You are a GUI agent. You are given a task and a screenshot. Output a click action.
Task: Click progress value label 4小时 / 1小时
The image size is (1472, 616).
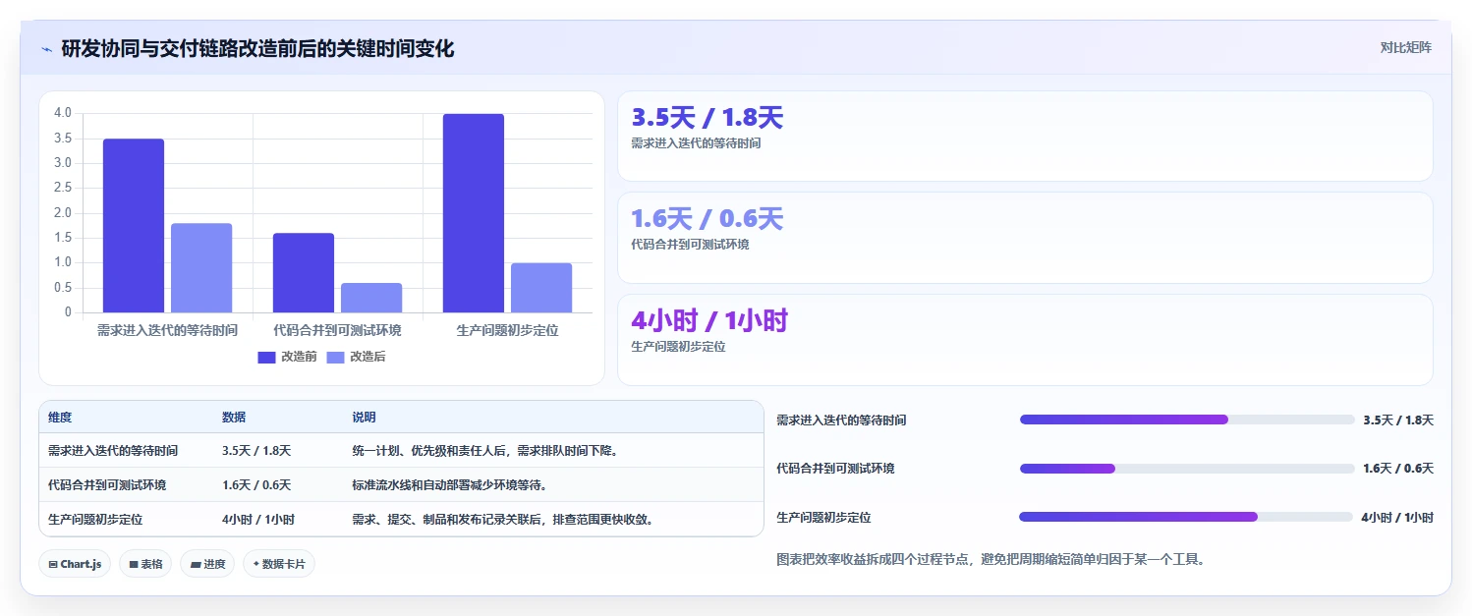click(x=1397, y=518)
